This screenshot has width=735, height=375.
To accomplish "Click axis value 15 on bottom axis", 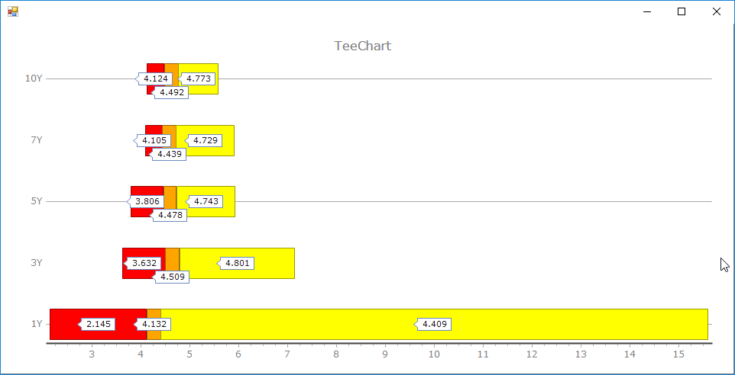I will (678, 354).
